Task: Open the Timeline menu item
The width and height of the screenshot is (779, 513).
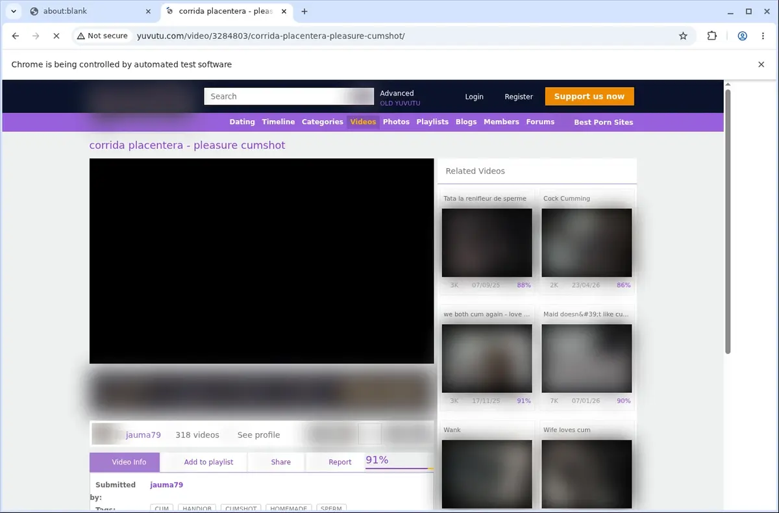Action: click(278, 122)
